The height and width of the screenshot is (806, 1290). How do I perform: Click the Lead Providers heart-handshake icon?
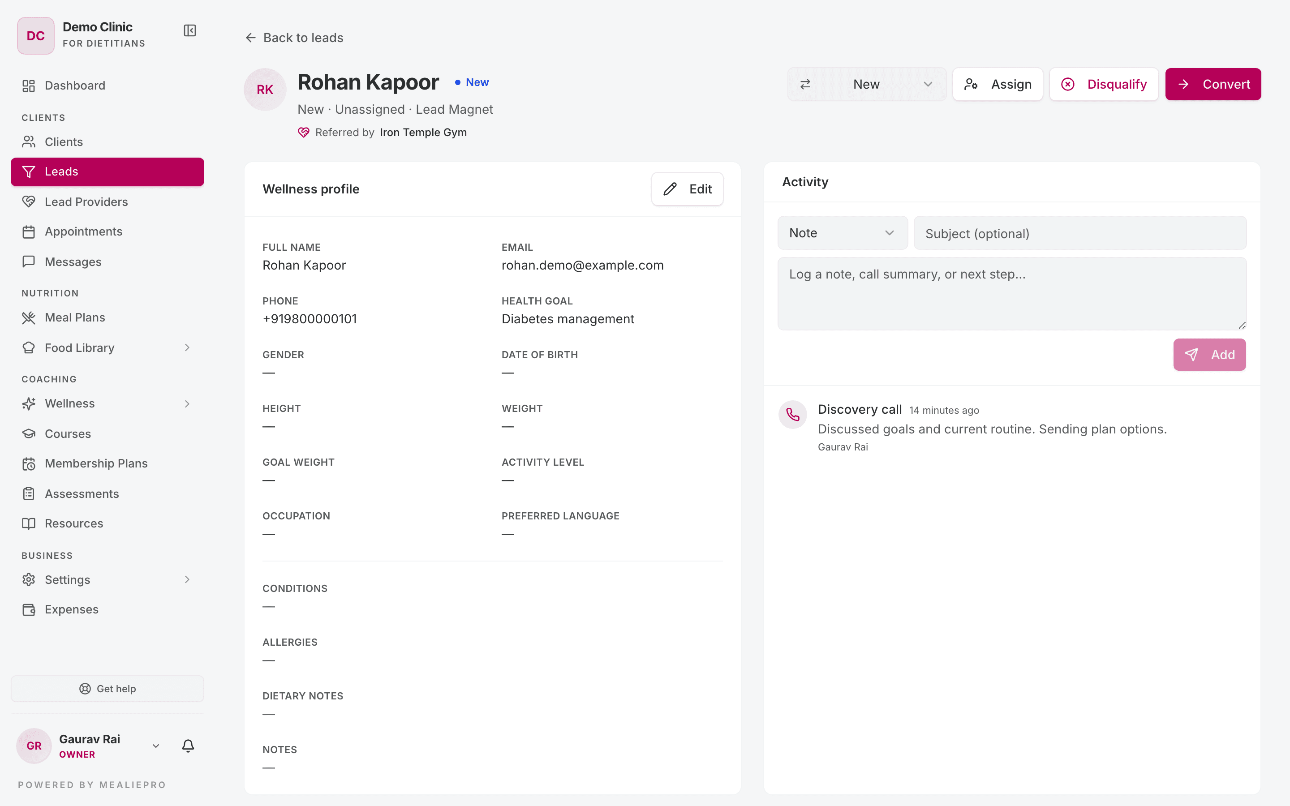pos(29,201)
